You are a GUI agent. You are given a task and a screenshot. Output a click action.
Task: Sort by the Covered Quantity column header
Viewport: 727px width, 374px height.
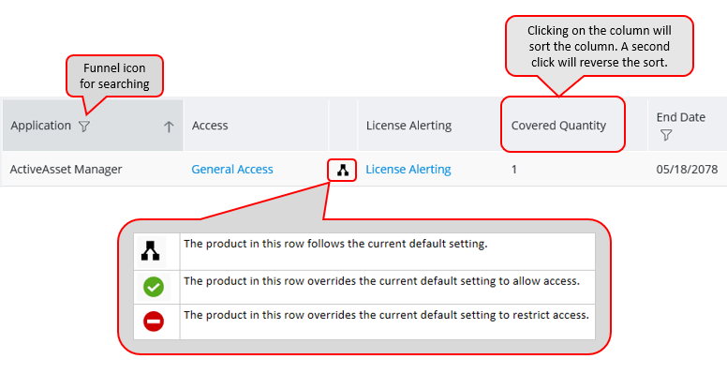point(558,126)
